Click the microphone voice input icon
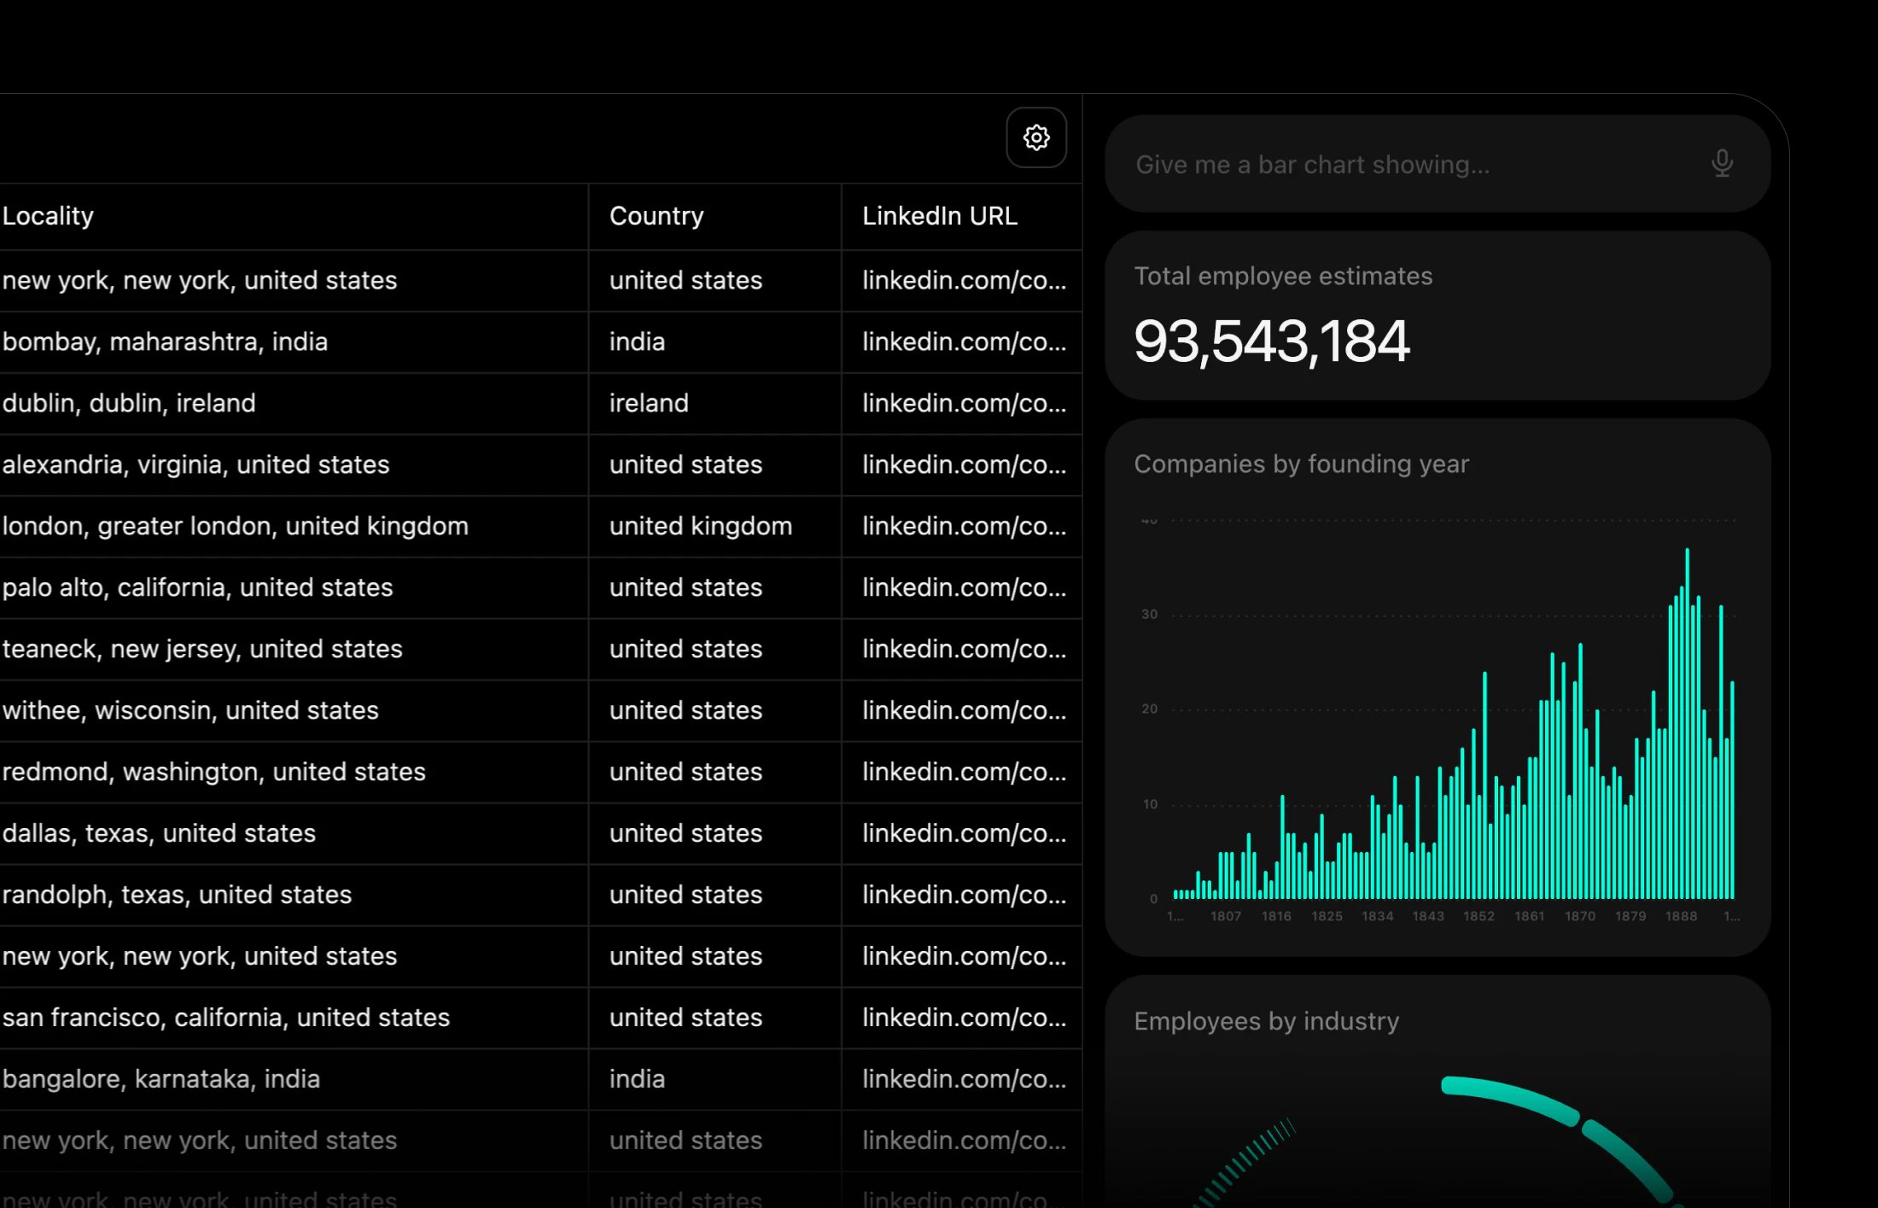The height and width of the screenshot is (1208, 1878). pyautogui.click(x=1722, y=163)
